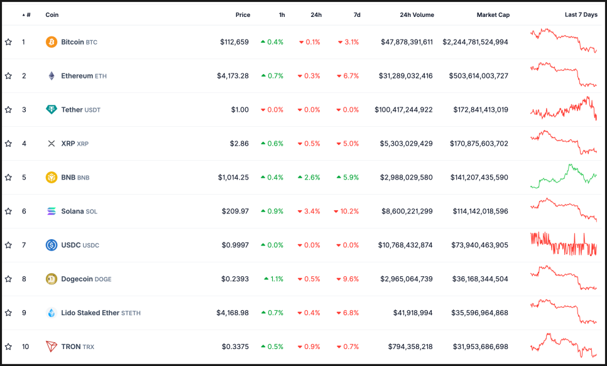Viewport: 607px width, 366px height.
Task: Toggle the star next to USDC
Action: 8,245
